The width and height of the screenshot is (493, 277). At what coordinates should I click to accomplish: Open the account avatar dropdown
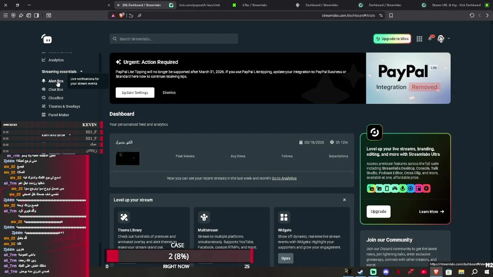[443, 39]
